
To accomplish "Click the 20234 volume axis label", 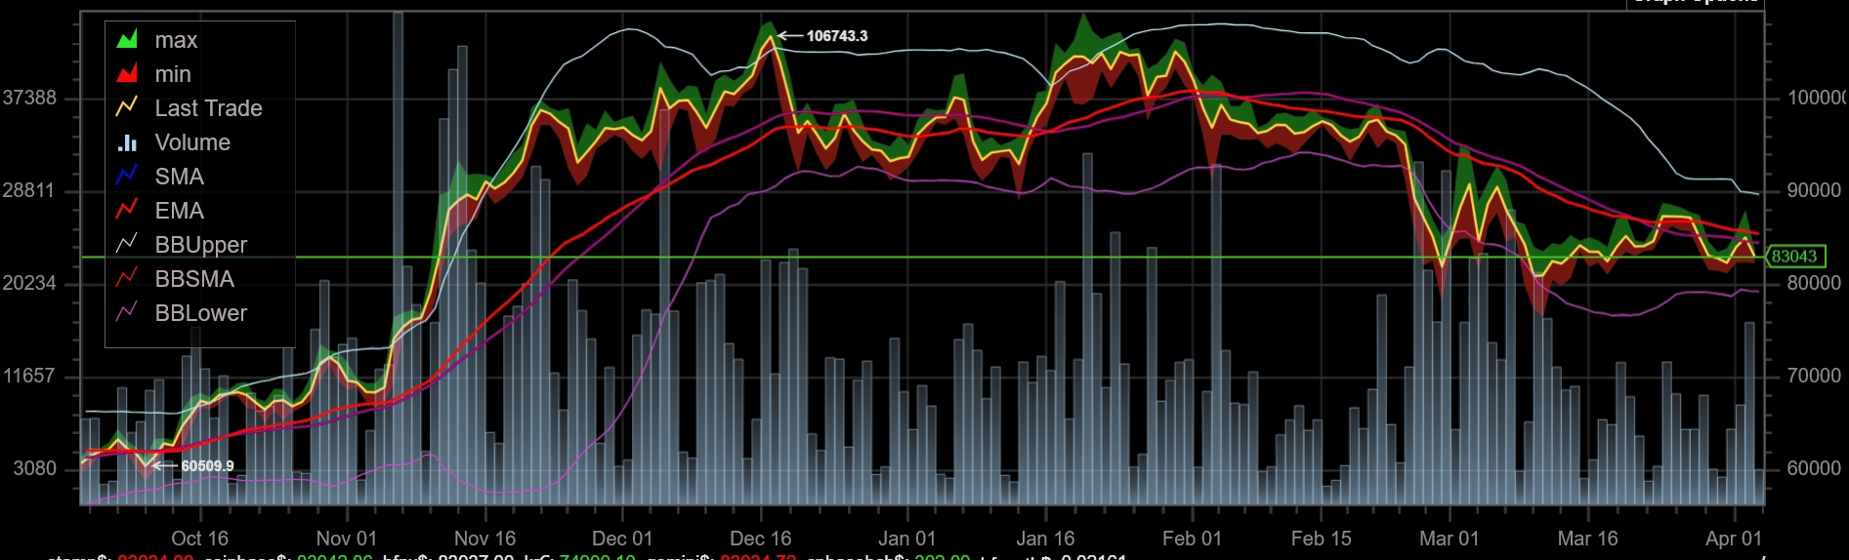I will 29,283.
